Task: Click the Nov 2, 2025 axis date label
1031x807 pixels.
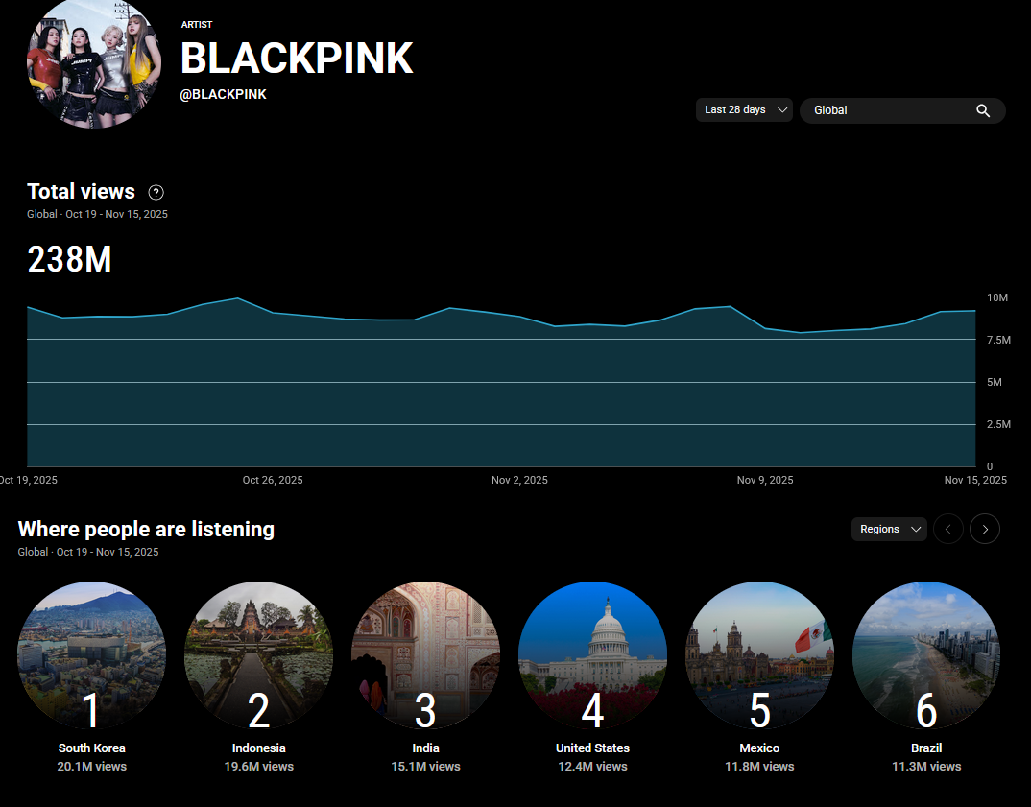Action: (519, 480)
